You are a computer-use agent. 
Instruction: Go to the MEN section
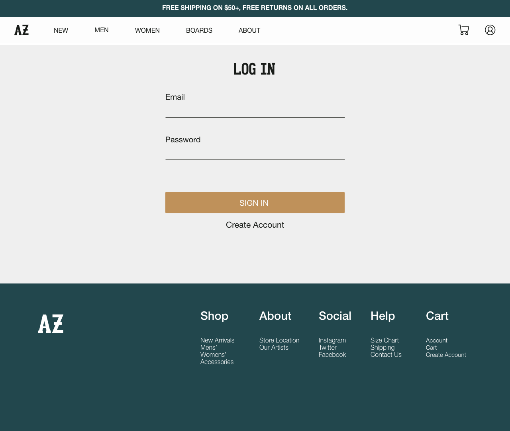(102, 30)
